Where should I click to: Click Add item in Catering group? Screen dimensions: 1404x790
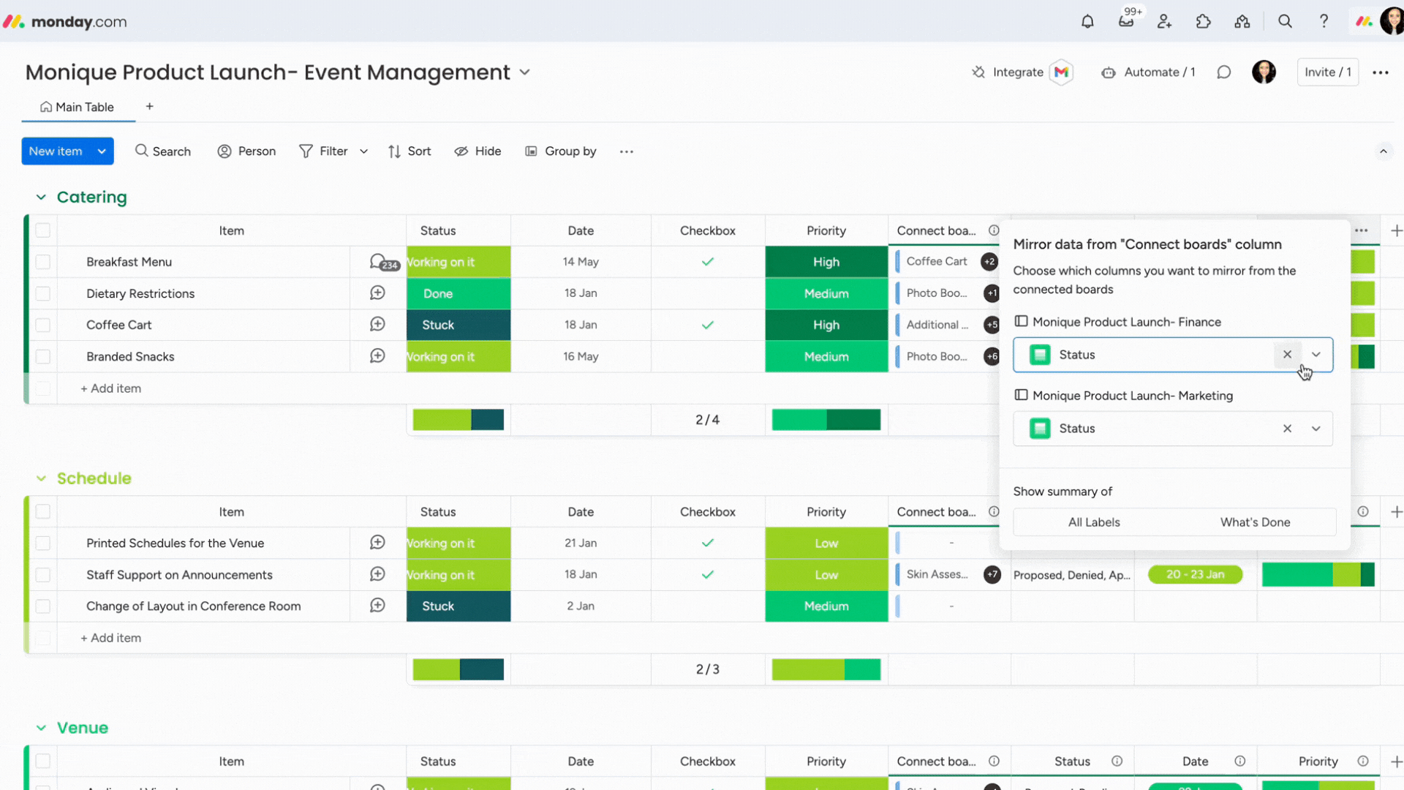[111, 388]
